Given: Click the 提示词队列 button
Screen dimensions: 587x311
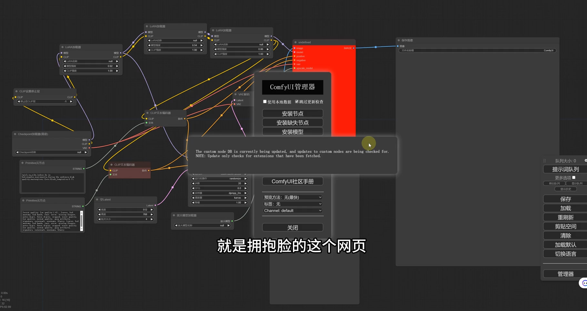Looking at the screenshot, I should click(x=565, y=169).
